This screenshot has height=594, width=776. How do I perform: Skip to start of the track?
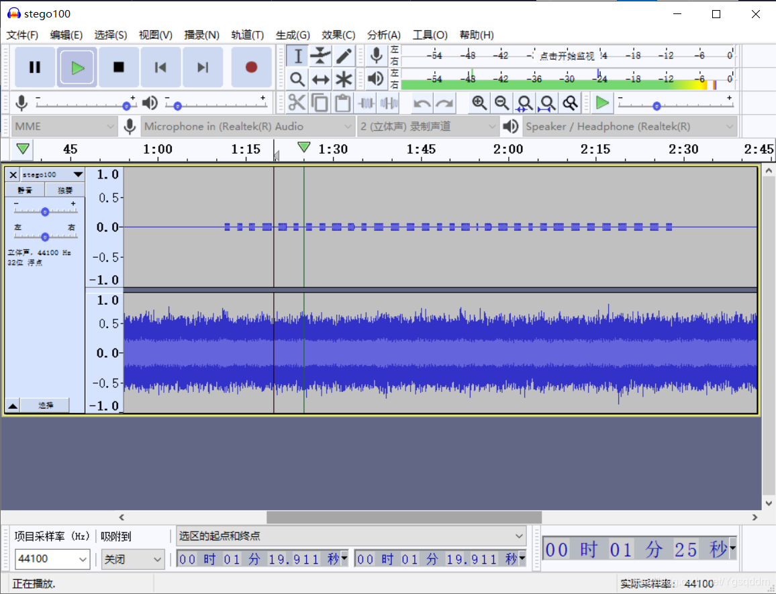pos(160,67)
